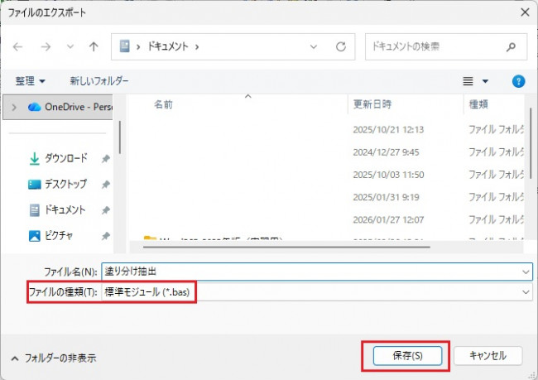
Task: Open help with the question mark icon
Action: (x=519, y=81)
